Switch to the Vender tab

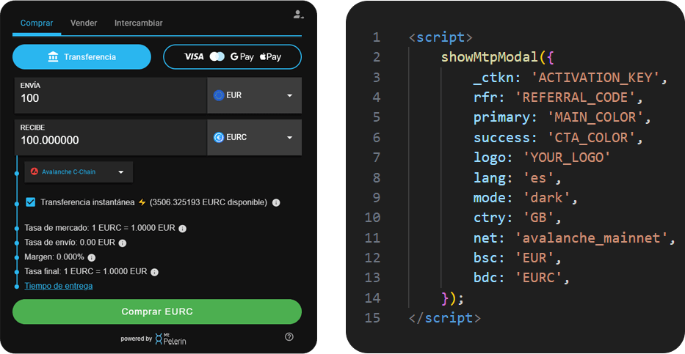84,23
